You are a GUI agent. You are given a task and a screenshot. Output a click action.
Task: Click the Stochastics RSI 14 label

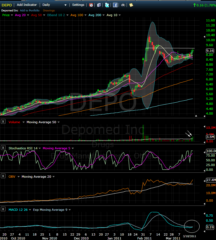tap(23, 148)
